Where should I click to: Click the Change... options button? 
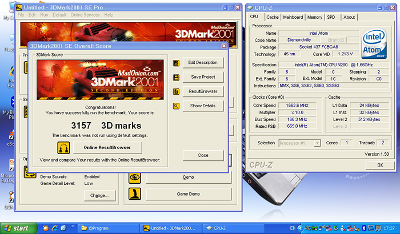(x=99, y=196)
